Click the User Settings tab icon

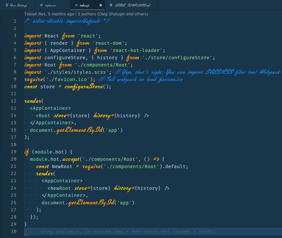coord(7,5)
